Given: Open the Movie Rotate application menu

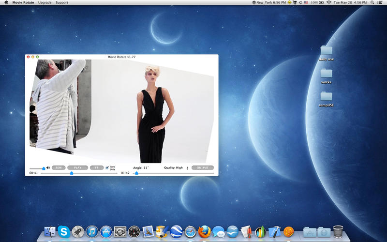Looking at the screenshot, I should coord(23,2).
